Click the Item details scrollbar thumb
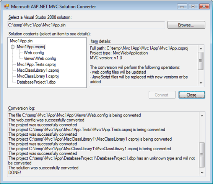This screenshot has height=184, width=213. tap(201, 61)
